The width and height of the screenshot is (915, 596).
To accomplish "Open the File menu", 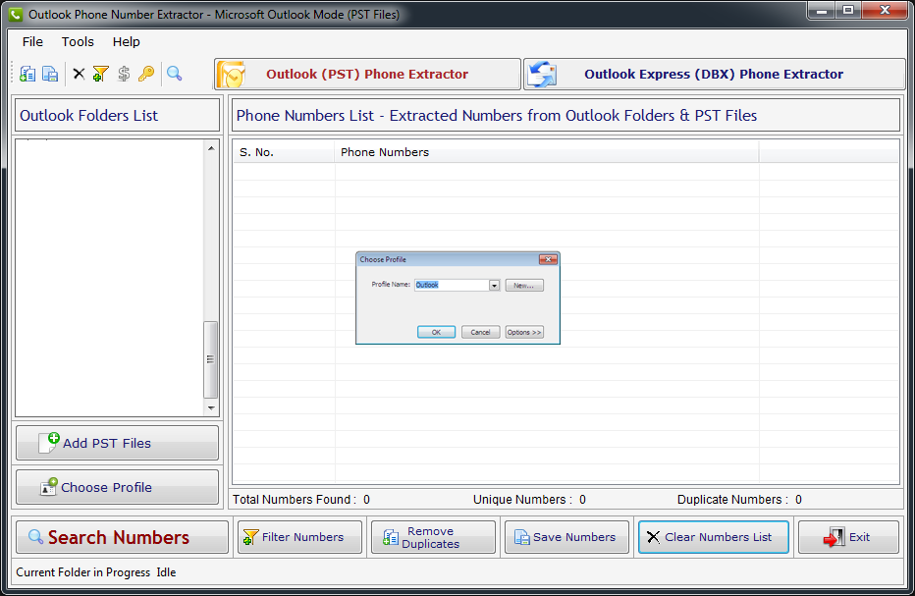I will [x=32, y=41].
